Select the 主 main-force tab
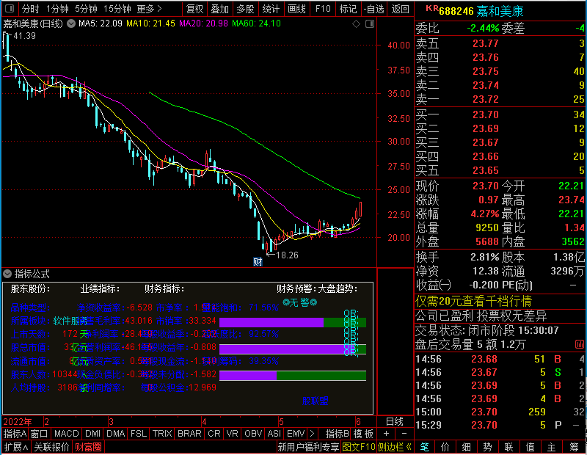Image resolution: width=587 pixels, height=455 pixels. (552, 447)
